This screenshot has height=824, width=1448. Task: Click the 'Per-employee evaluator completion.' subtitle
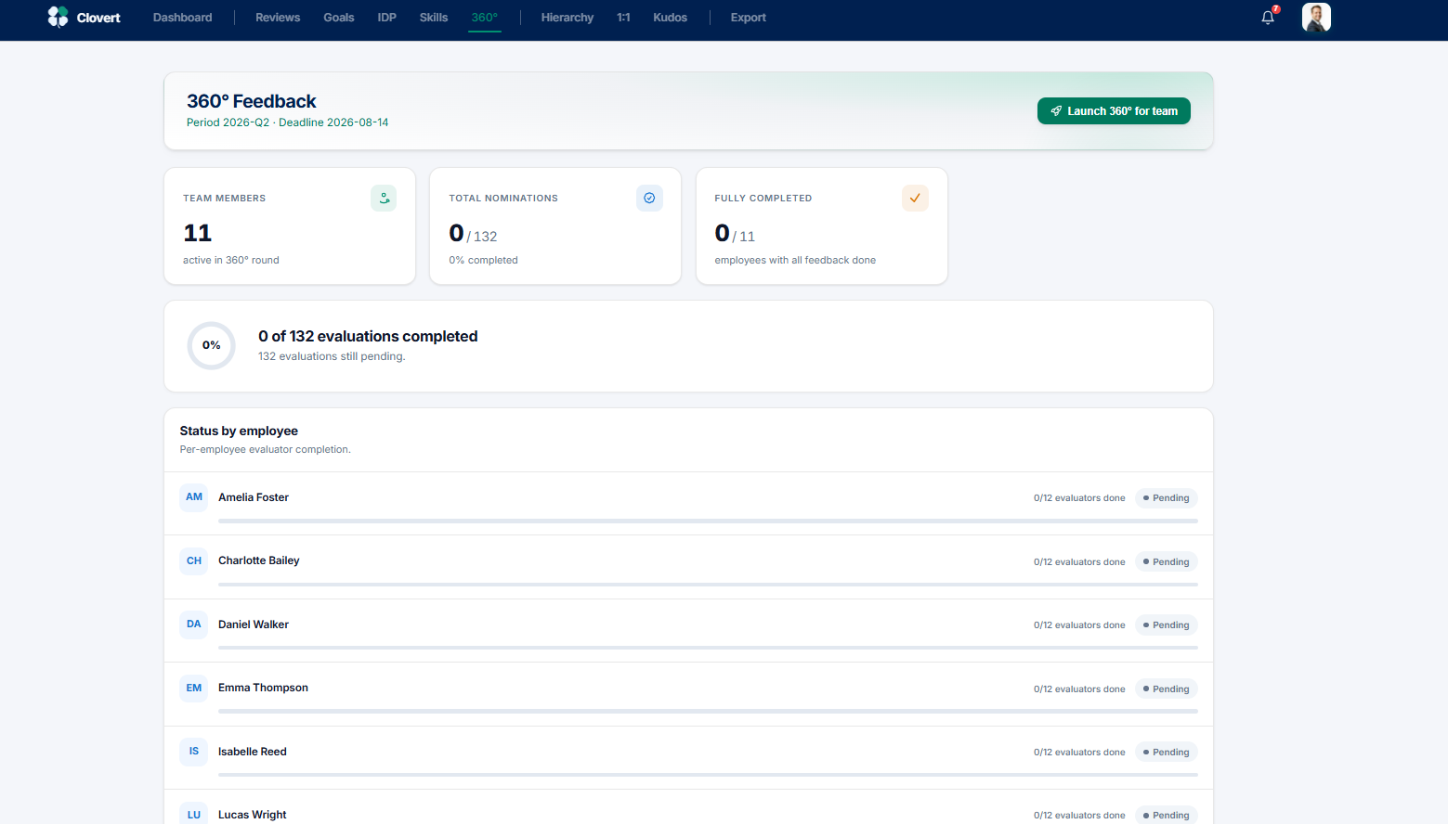[x=265, y=449]
